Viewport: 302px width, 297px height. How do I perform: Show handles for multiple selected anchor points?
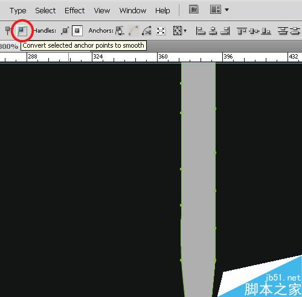pyautogui.click(x=65, y=31)
